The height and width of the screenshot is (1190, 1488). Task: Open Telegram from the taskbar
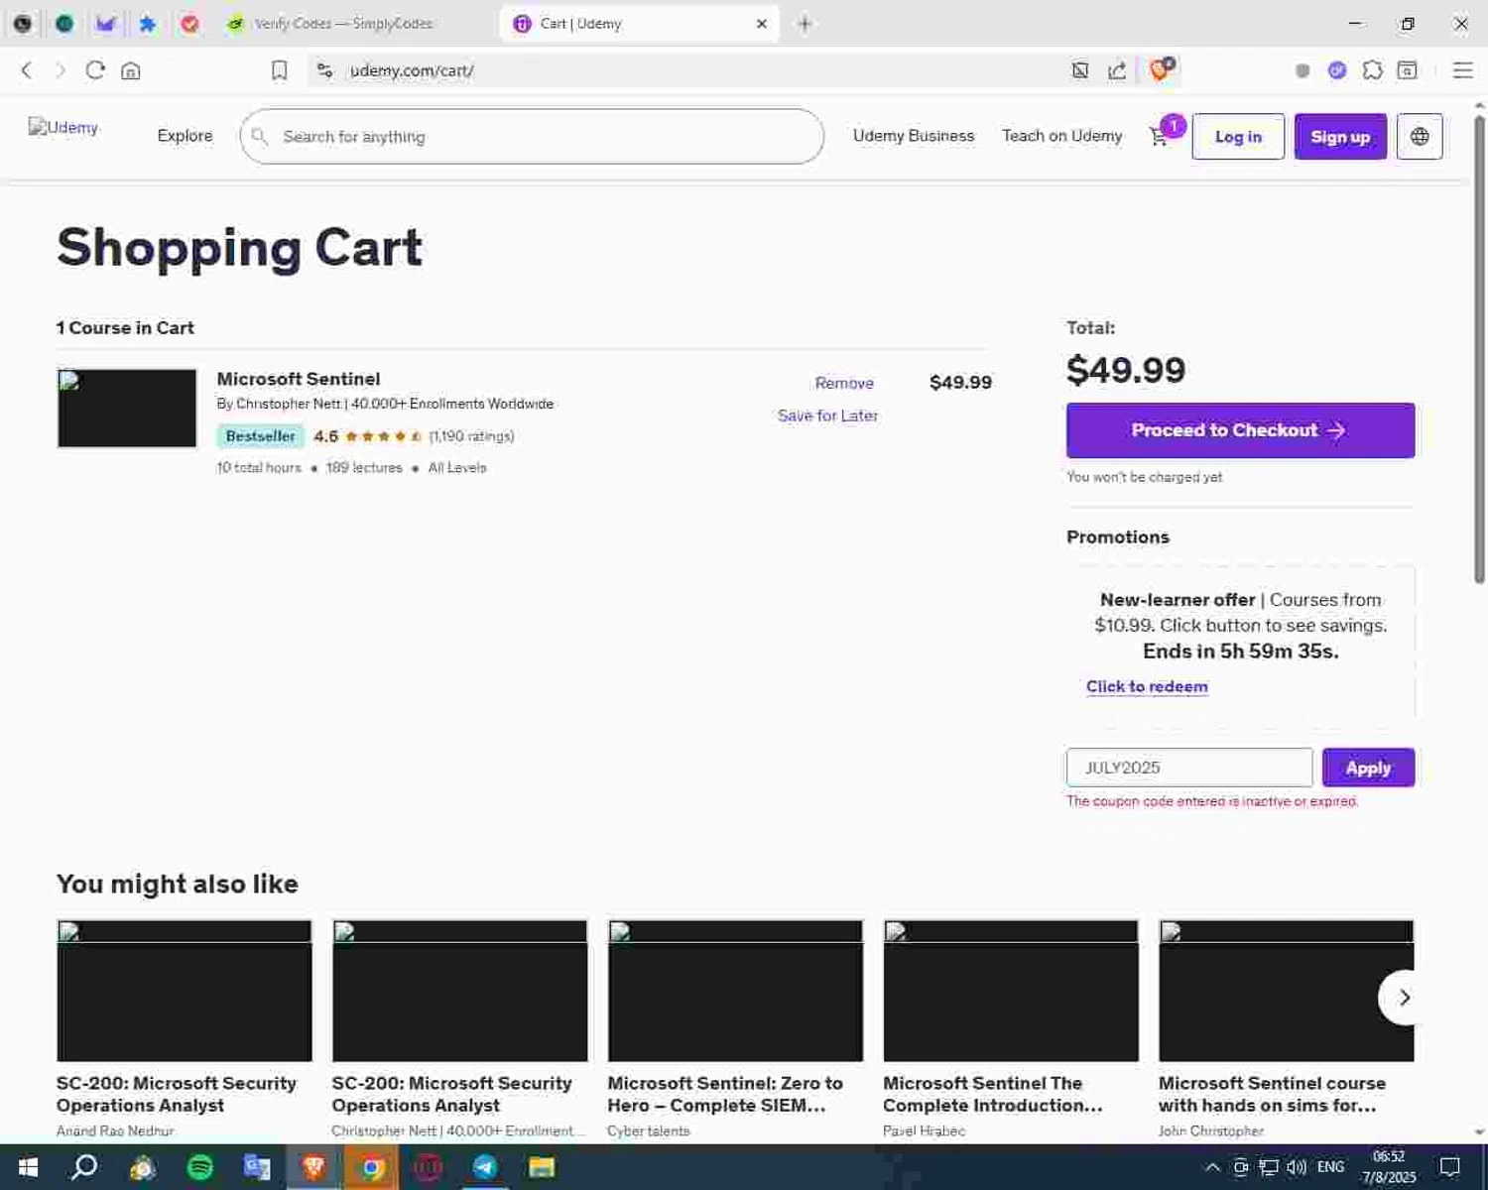click(485, 1167)
